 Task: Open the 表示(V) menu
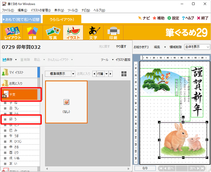pos(59,10)
